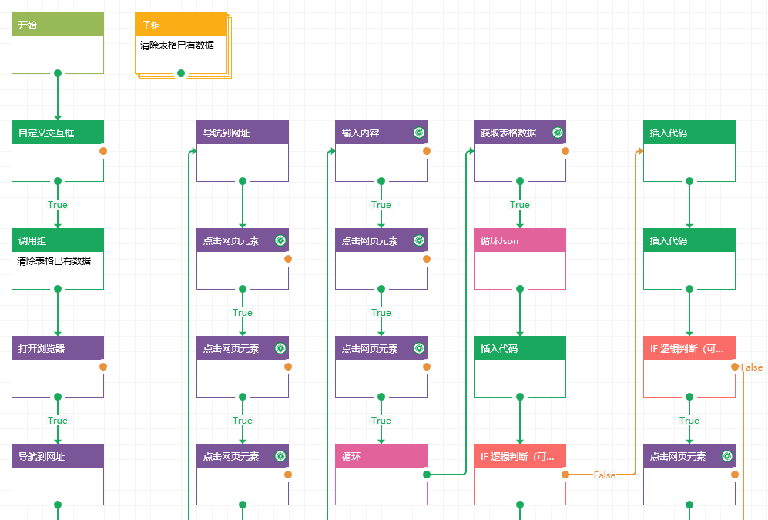Click the True label below 获取表格数据
768x520 pixels.
520,205
